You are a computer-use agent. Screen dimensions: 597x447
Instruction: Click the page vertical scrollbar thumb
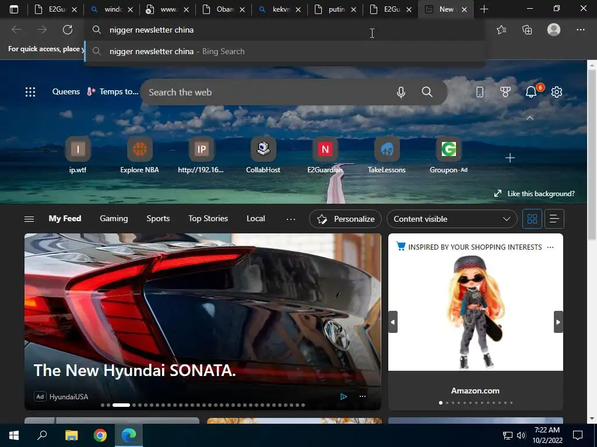592,155
